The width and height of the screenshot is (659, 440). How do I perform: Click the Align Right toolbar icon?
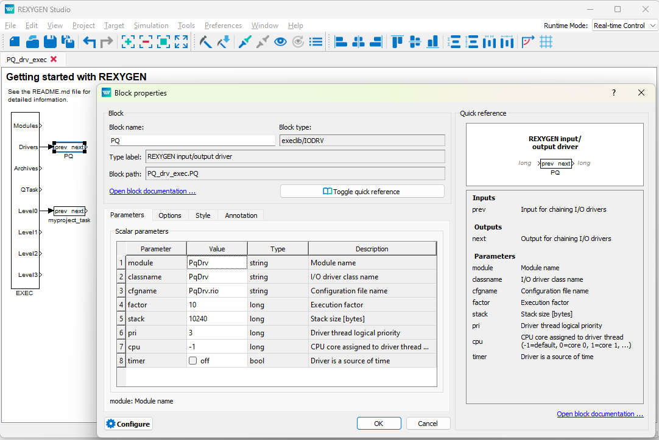(x=376, y=41)
